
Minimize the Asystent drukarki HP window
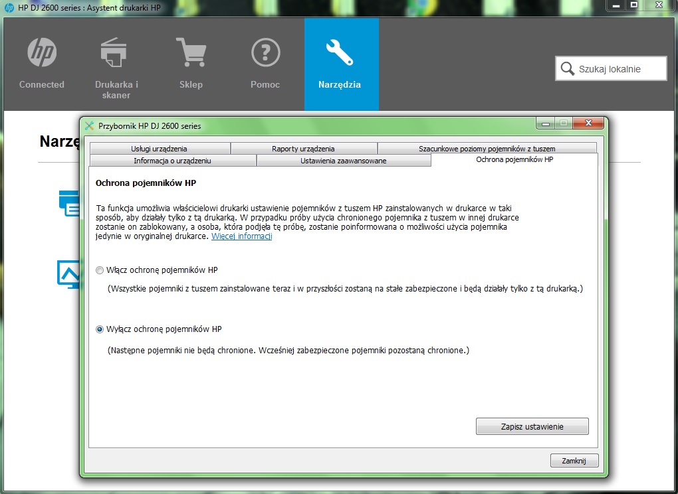[616, 5]
